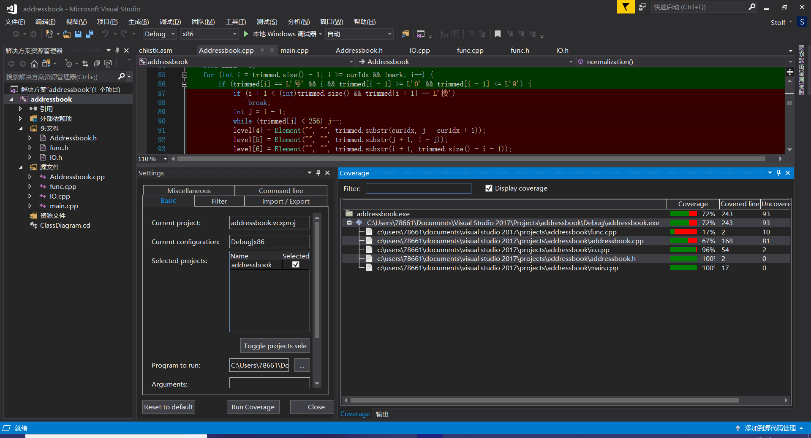This screenshot has height=438, width=811.
Task: Uncheck the addressbook Selected checkbox
Action: pos(296,265)
